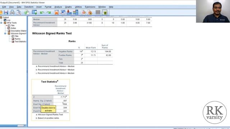
Task: Open the View menu
Action: click(x=11, y=7)
